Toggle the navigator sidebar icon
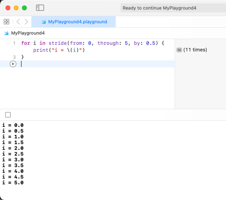Viewport: 226px width, 200px height. click(40, 8)
